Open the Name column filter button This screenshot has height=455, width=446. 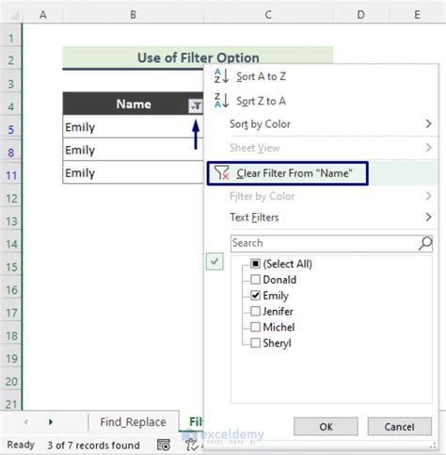pyautogui.click(x=196, y=106)
